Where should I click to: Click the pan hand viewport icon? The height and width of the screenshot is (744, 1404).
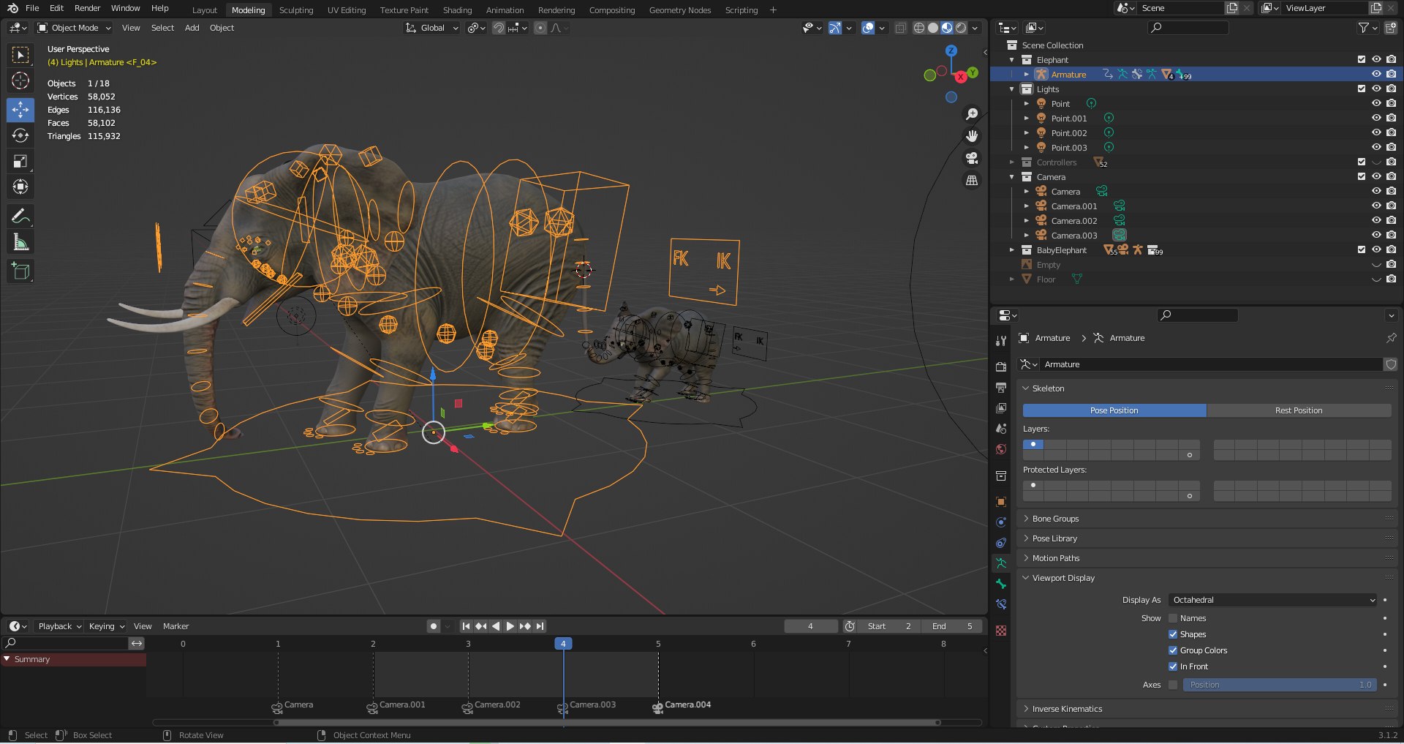pyautogui.click(x=972, y=136)
